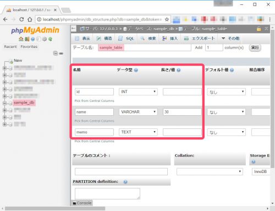This screenshot has height=211, width=275.
Task: Open the VARCHAR data type dropdown
Action: 138,112
